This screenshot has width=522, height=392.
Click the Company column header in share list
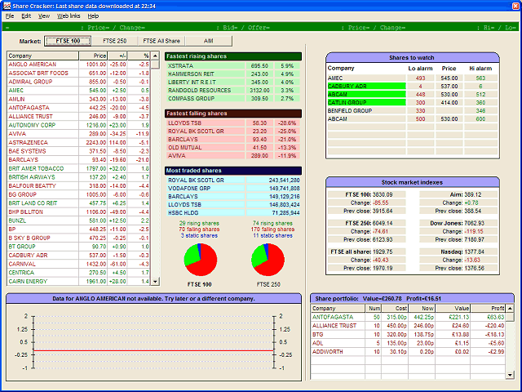[x=43, y=56]
